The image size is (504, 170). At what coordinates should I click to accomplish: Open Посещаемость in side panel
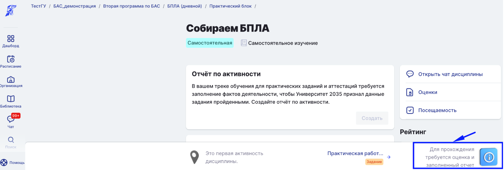click(437, 111)
